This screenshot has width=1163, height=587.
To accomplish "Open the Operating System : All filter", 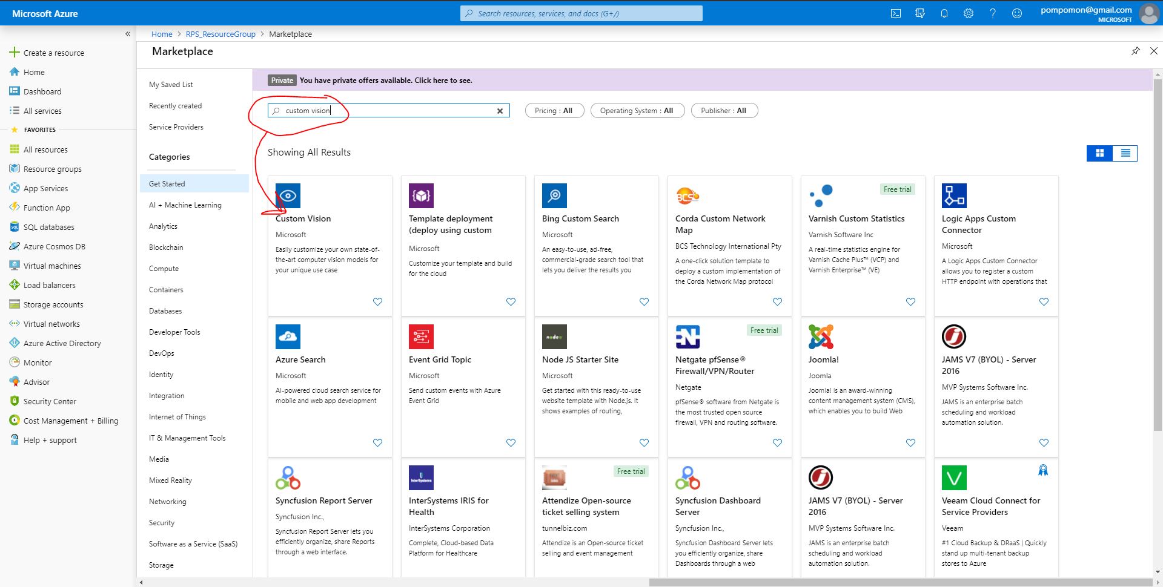I will coord(637,111).
